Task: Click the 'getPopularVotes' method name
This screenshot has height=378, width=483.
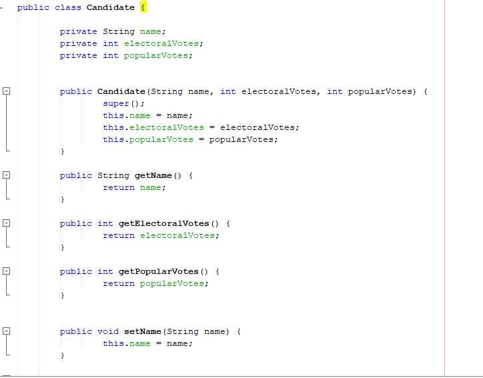Action: (x=159, y=272)
